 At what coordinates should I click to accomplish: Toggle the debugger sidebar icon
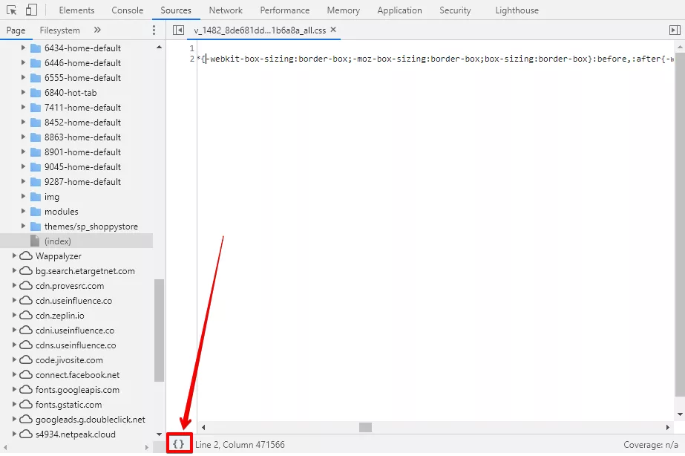(x=675, y=30)
